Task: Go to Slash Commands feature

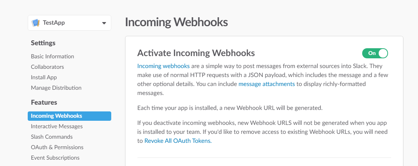Action: click(x=52, y=137)
